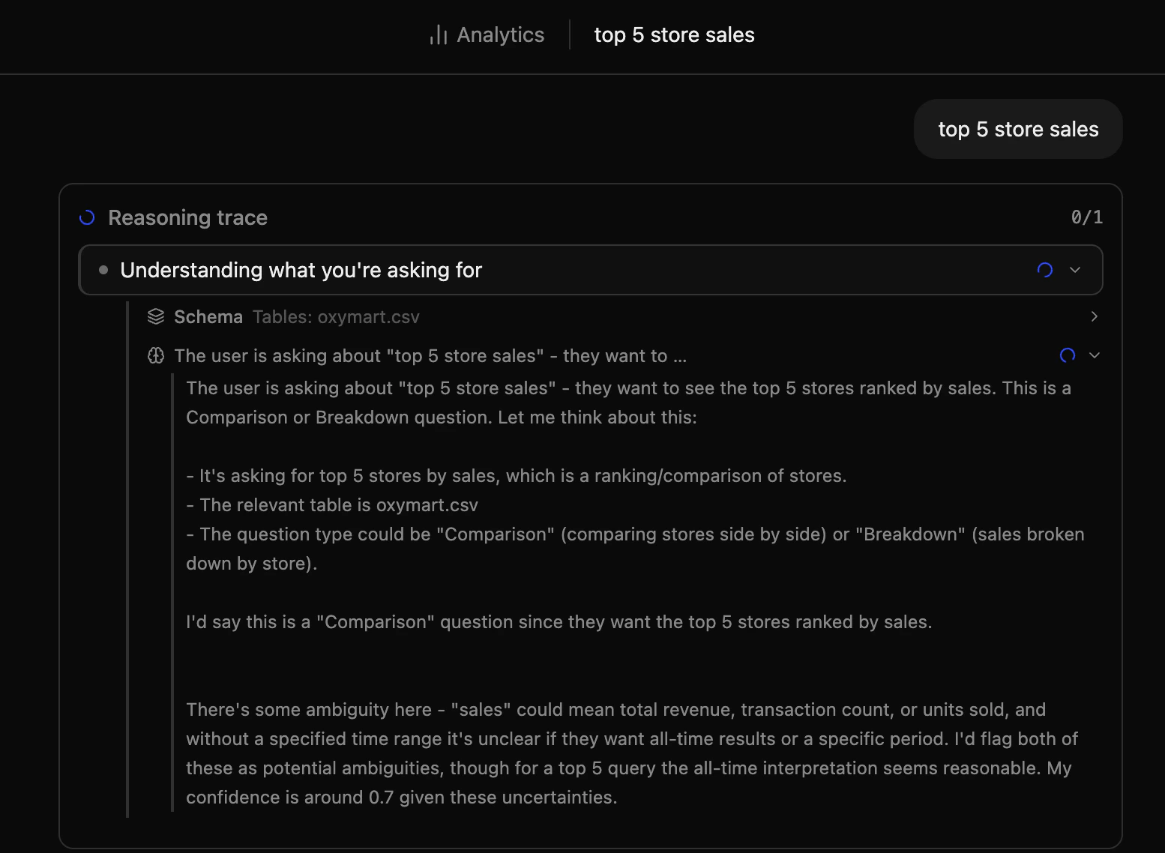1165x853 pixels.
Task: Select the 'top 5 store sales' header title
Action: pyautogui.click(x=674, y=34)
